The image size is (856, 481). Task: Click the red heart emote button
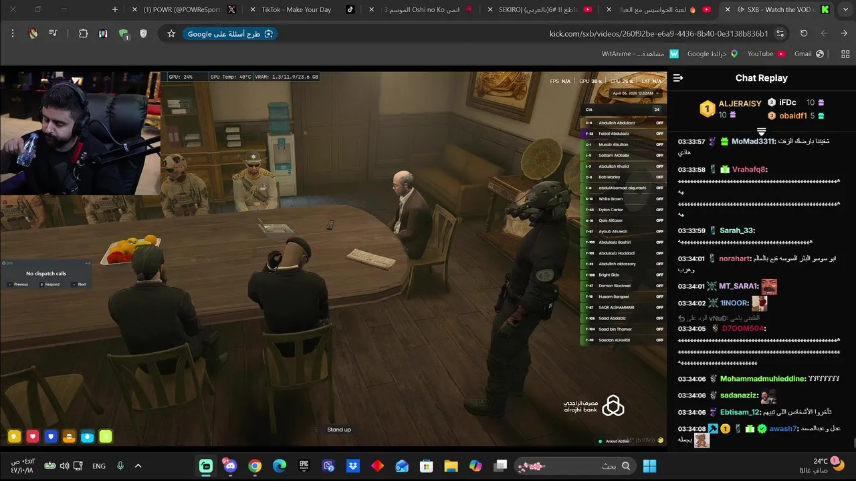point(33,437)
